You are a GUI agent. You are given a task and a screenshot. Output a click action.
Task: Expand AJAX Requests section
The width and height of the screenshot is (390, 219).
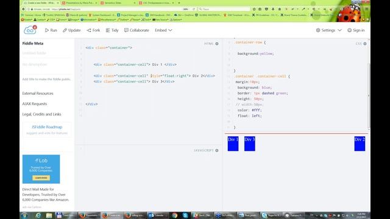35,104
